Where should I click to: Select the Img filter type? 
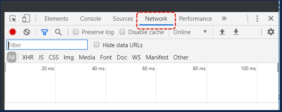tap(69, 57)
